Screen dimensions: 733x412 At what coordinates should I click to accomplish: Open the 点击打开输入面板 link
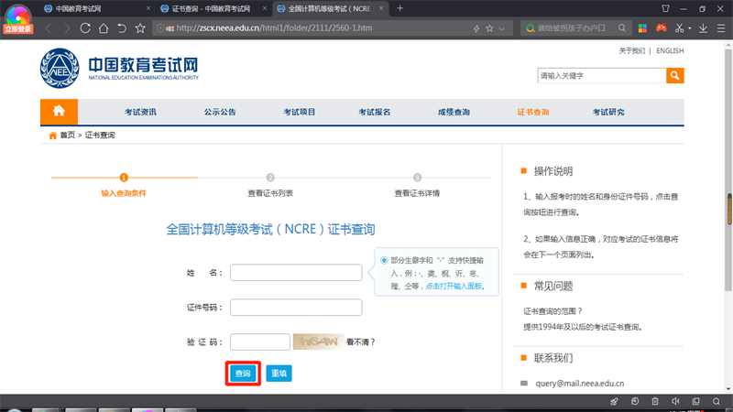click(x=454, y=286)
